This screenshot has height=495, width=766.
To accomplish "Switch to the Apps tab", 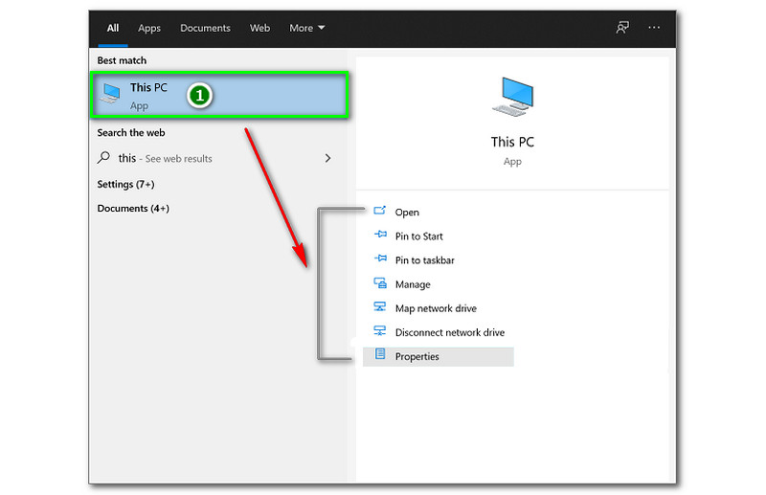I will pos(149,28).
